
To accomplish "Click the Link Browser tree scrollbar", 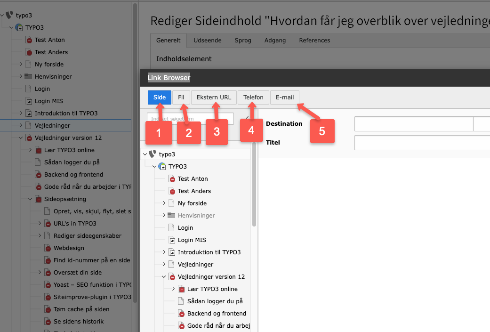I will point(254,188).
